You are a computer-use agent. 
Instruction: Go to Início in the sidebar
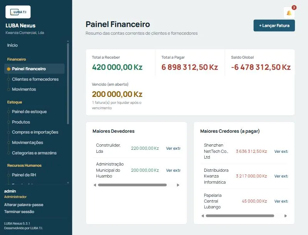pos(12,45)
